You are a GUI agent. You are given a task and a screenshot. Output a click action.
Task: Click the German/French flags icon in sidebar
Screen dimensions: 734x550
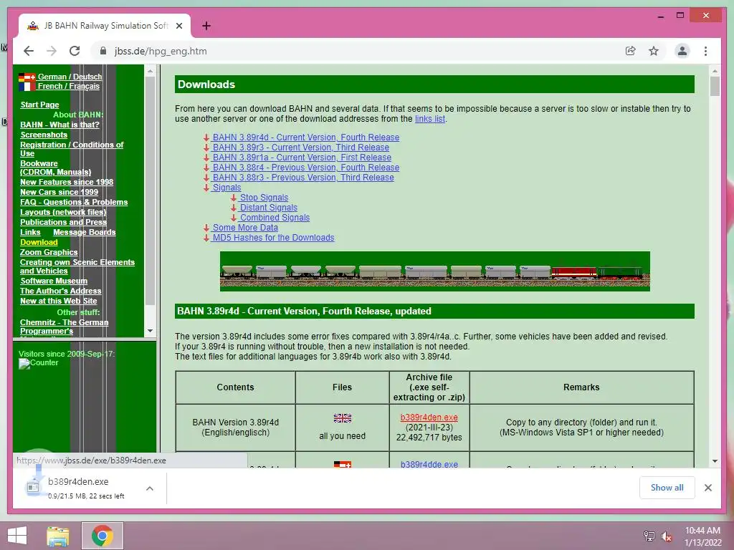pyautogui.click(x=27, y=82)
